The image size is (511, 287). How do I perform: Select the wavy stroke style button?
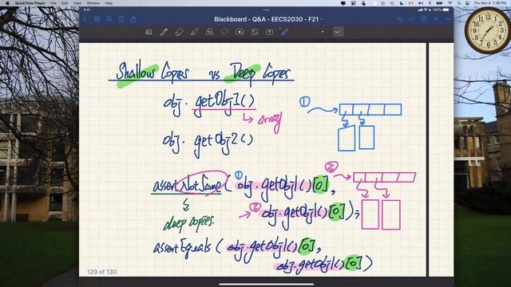click(338, 32)
